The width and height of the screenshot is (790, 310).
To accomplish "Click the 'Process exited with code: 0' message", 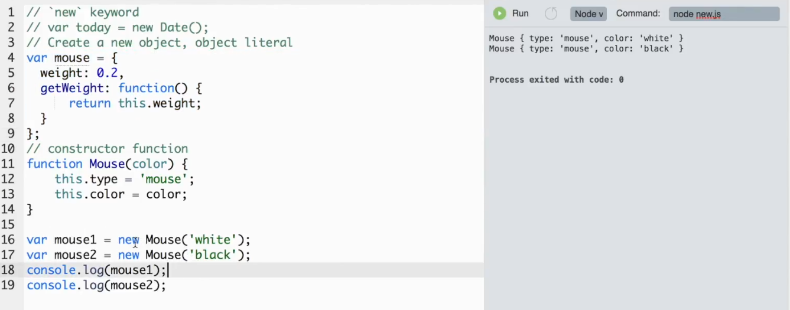I will click(x=556, y=80).
